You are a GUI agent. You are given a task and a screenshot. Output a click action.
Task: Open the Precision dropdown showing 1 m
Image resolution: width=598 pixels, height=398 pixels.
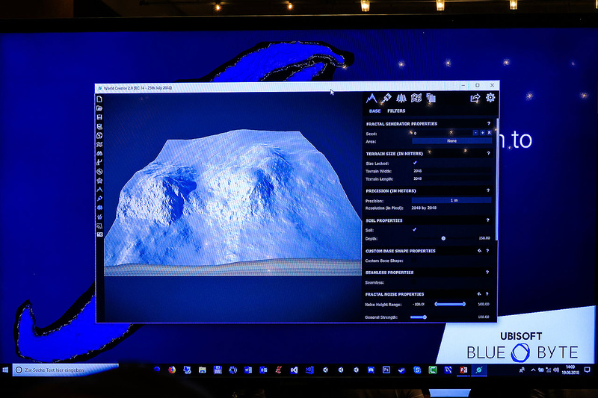[x=451, y=200]
